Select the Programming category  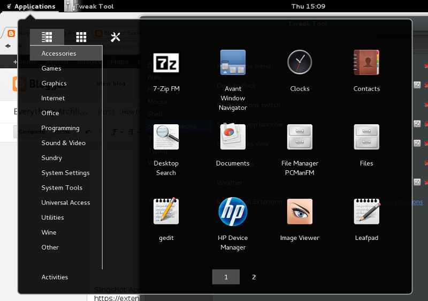(60, 128)
